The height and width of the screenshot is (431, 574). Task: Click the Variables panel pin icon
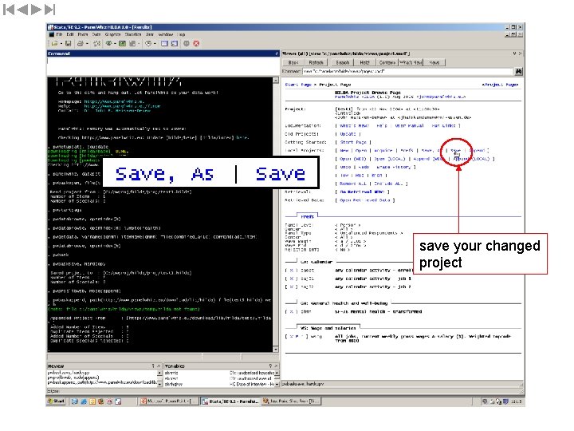270,366
